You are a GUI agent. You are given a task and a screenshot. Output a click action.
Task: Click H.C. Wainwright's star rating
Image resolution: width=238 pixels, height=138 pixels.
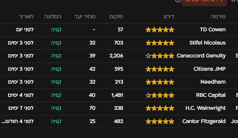point(160,108)
